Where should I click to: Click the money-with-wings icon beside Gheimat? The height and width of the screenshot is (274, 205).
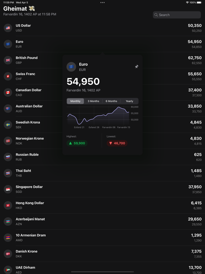[x=32, y=9]
